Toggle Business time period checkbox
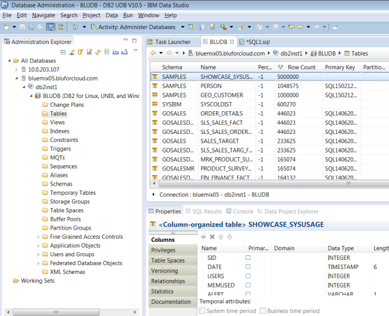Viewport: 389px width, 316px height. pos(263,311)
